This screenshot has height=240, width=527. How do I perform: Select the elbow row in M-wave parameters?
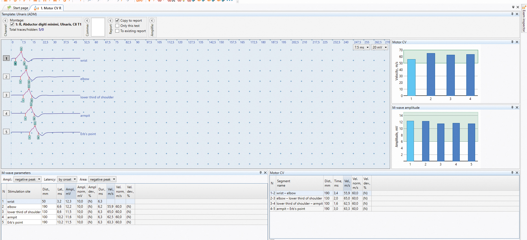[x=68, y=207]
